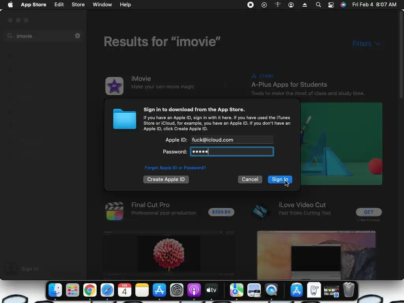
Task: Cancel the sign-in dialog
Action: [x=250, y=180]
